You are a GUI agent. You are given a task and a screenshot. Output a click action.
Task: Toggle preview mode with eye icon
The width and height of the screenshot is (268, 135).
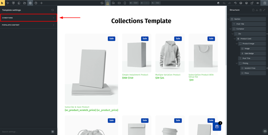tap(258, 3)
